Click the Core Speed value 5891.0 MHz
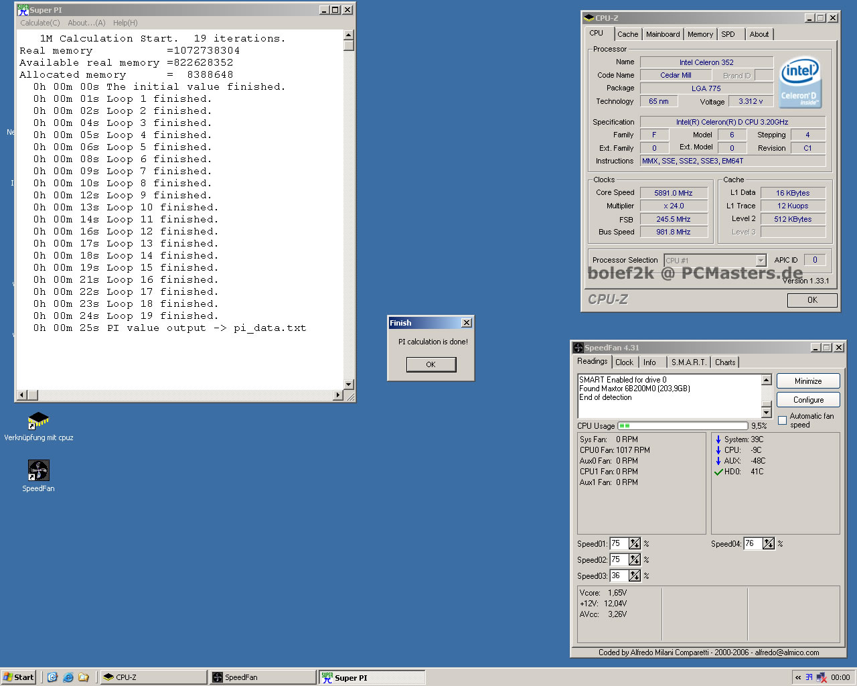Image resolution: width=857 pixels, height=686 pixels. (674, 193)
